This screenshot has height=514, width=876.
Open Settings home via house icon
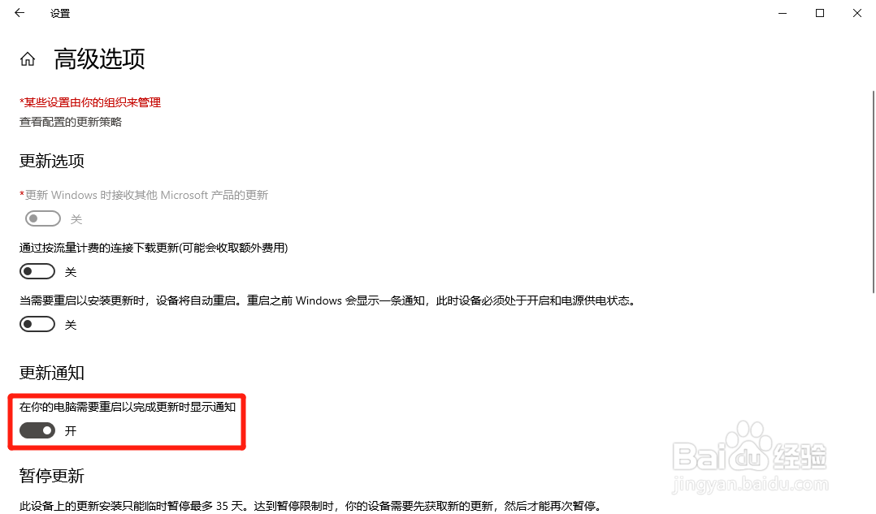28,59
